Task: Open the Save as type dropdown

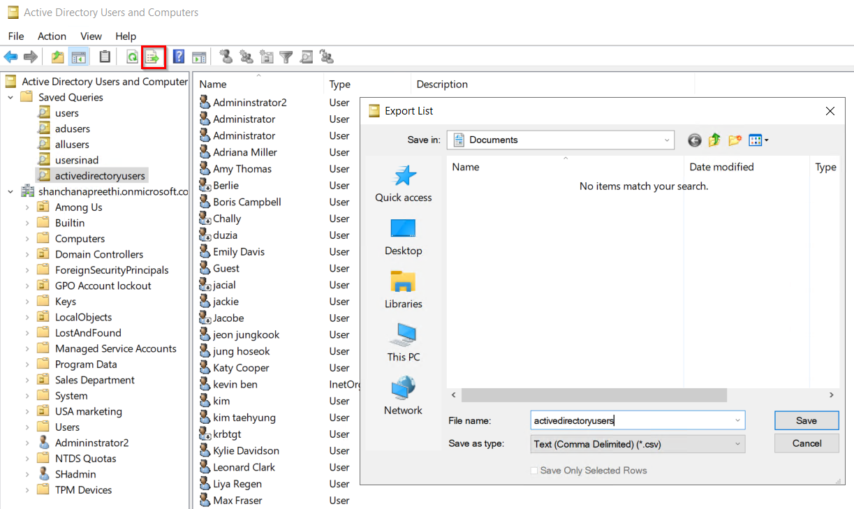Action: coord(737,444)
